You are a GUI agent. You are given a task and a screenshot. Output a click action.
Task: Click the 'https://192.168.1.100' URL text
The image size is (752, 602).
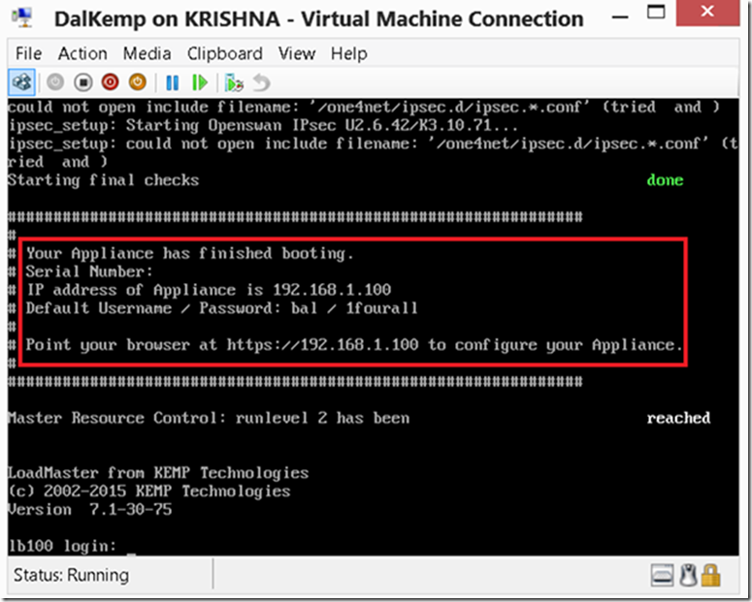coord(322,344)
